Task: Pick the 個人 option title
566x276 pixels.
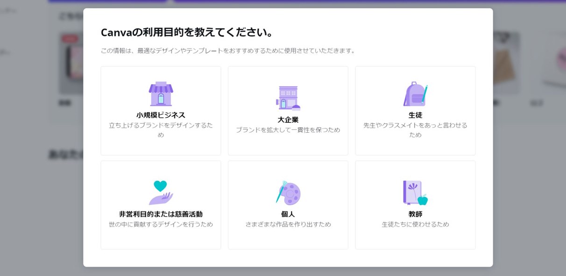Action: tap(288, 214)
